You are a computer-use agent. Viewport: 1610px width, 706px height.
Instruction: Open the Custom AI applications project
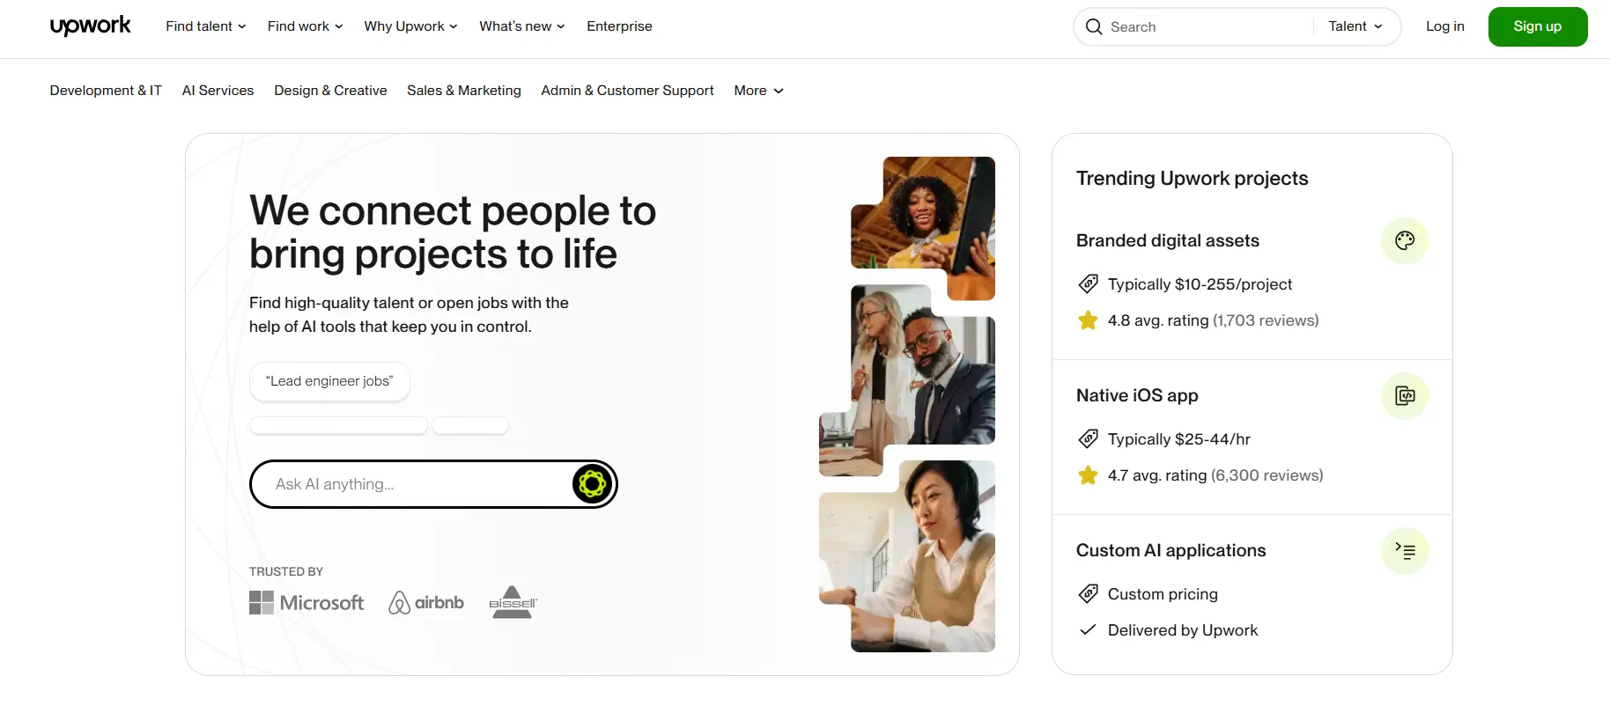pyautogui.click(x=1171, y=550)
